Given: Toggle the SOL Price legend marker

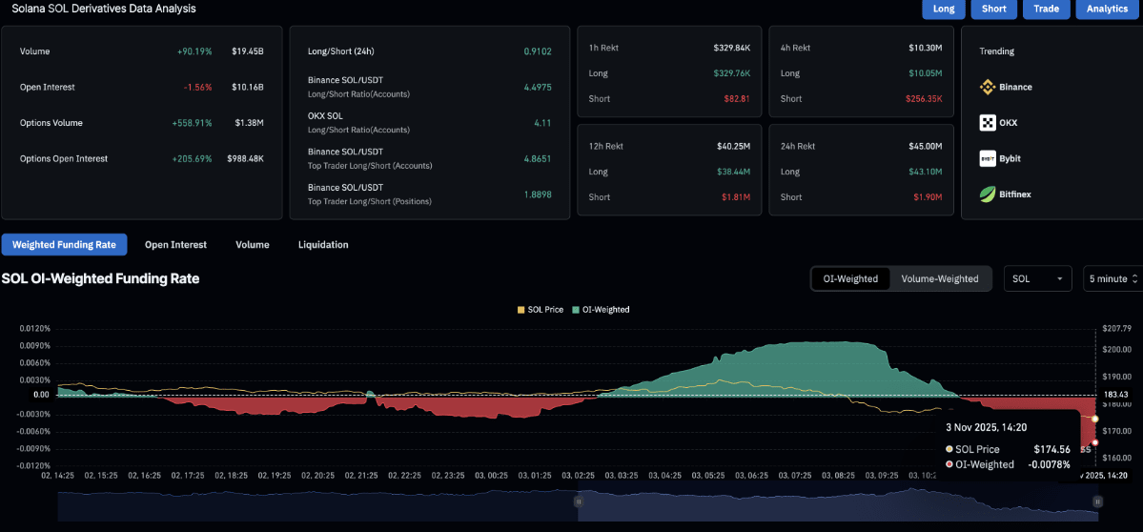Looking at the screenshot, I should click(x=520, y=310).
